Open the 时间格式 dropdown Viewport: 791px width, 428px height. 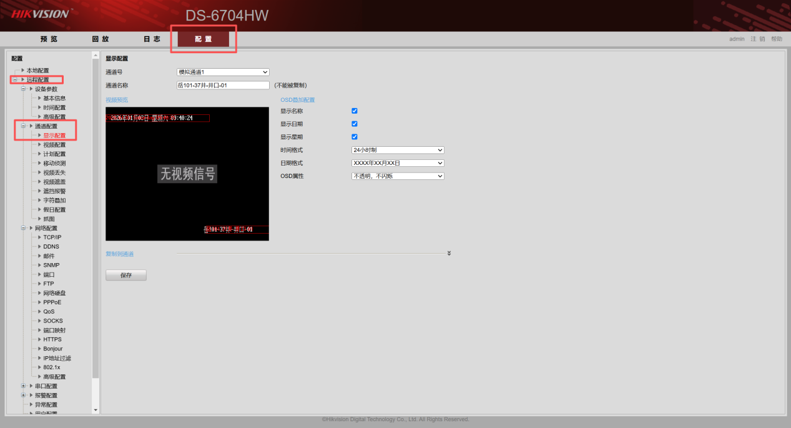click(x=398, y=150)
